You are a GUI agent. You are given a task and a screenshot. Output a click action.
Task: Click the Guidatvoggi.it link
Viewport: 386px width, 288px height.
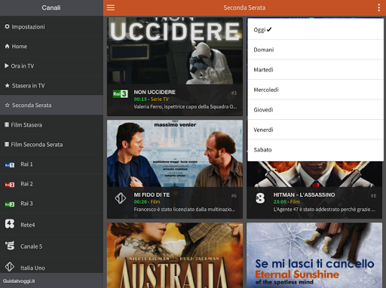19,281
